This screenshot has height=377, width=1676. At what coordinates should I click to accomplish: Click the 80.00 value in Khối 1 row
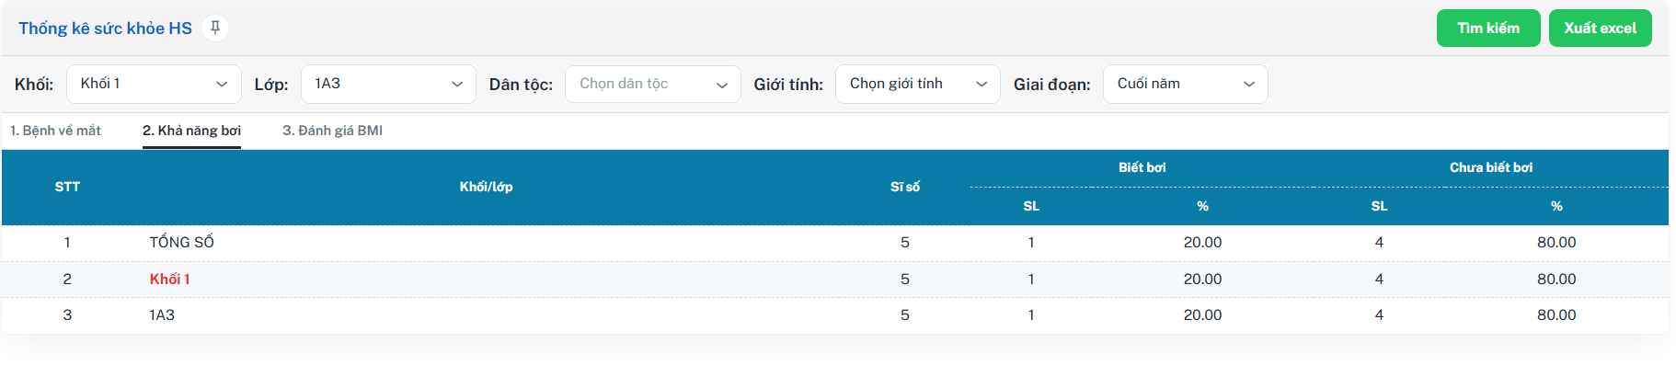[1556, 279]
